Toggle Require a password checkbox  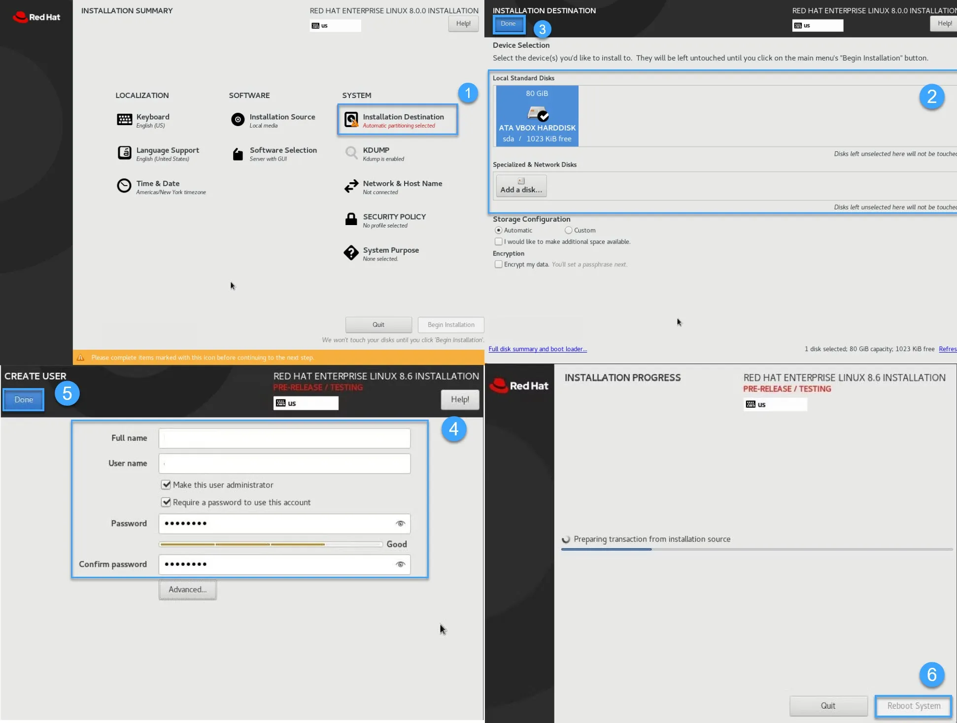(166, 502)
